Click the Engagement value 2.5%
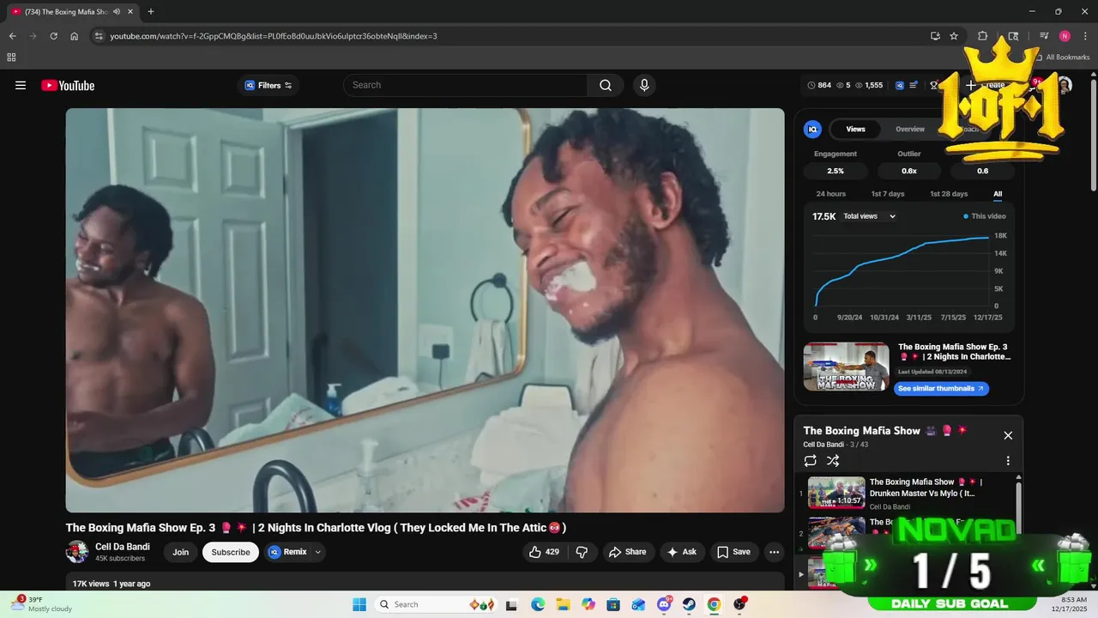This screenshot has height=618, width=1098. [836, 171]
